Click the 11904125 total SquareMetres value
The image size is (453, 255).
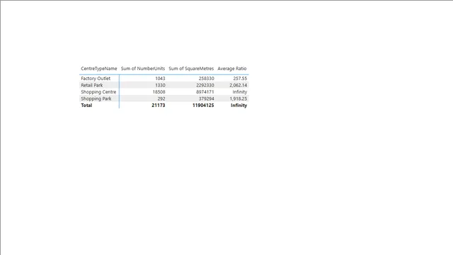tap(203, 106)
